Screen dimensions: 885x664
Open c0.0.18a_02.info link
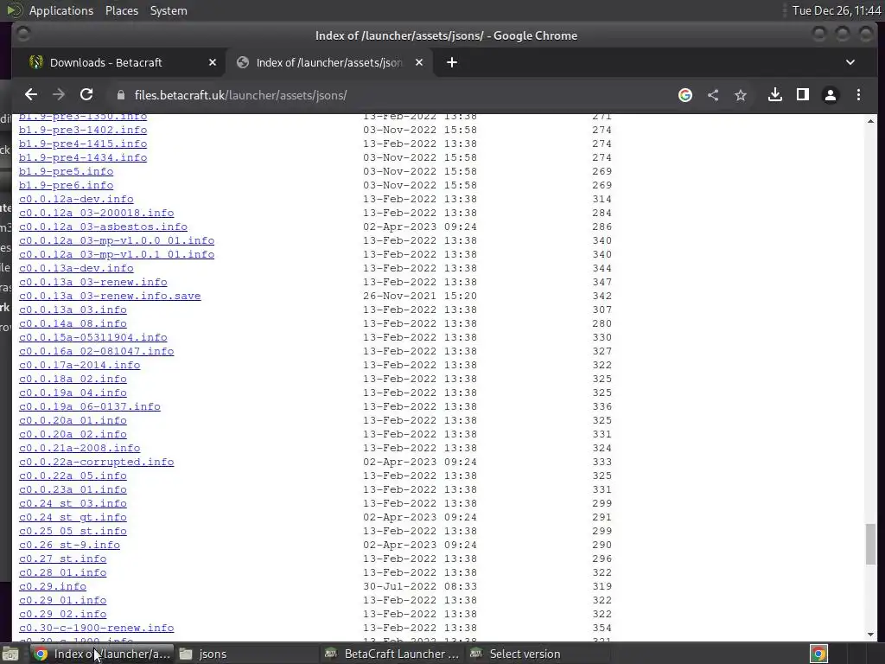pos(73,379)
